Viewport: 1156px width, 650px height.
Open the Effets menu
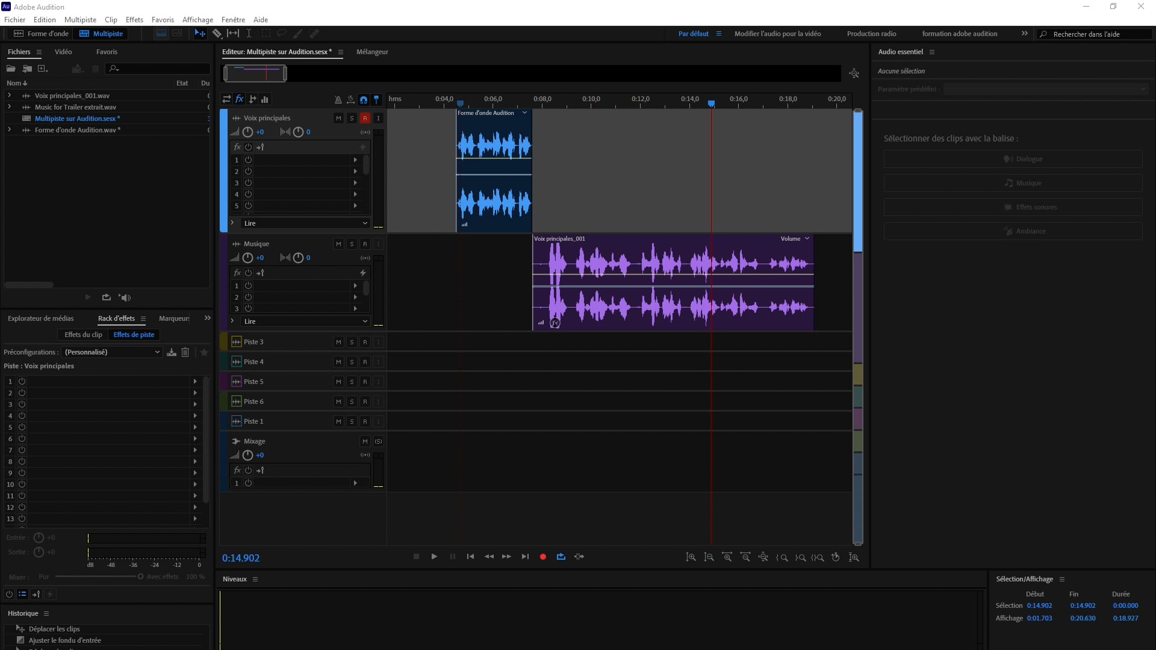pos(134,20)
